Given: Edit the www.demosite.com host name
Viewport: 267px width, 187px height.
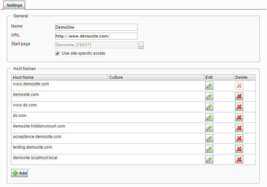Looking at the screenshot, I should 209,86.
